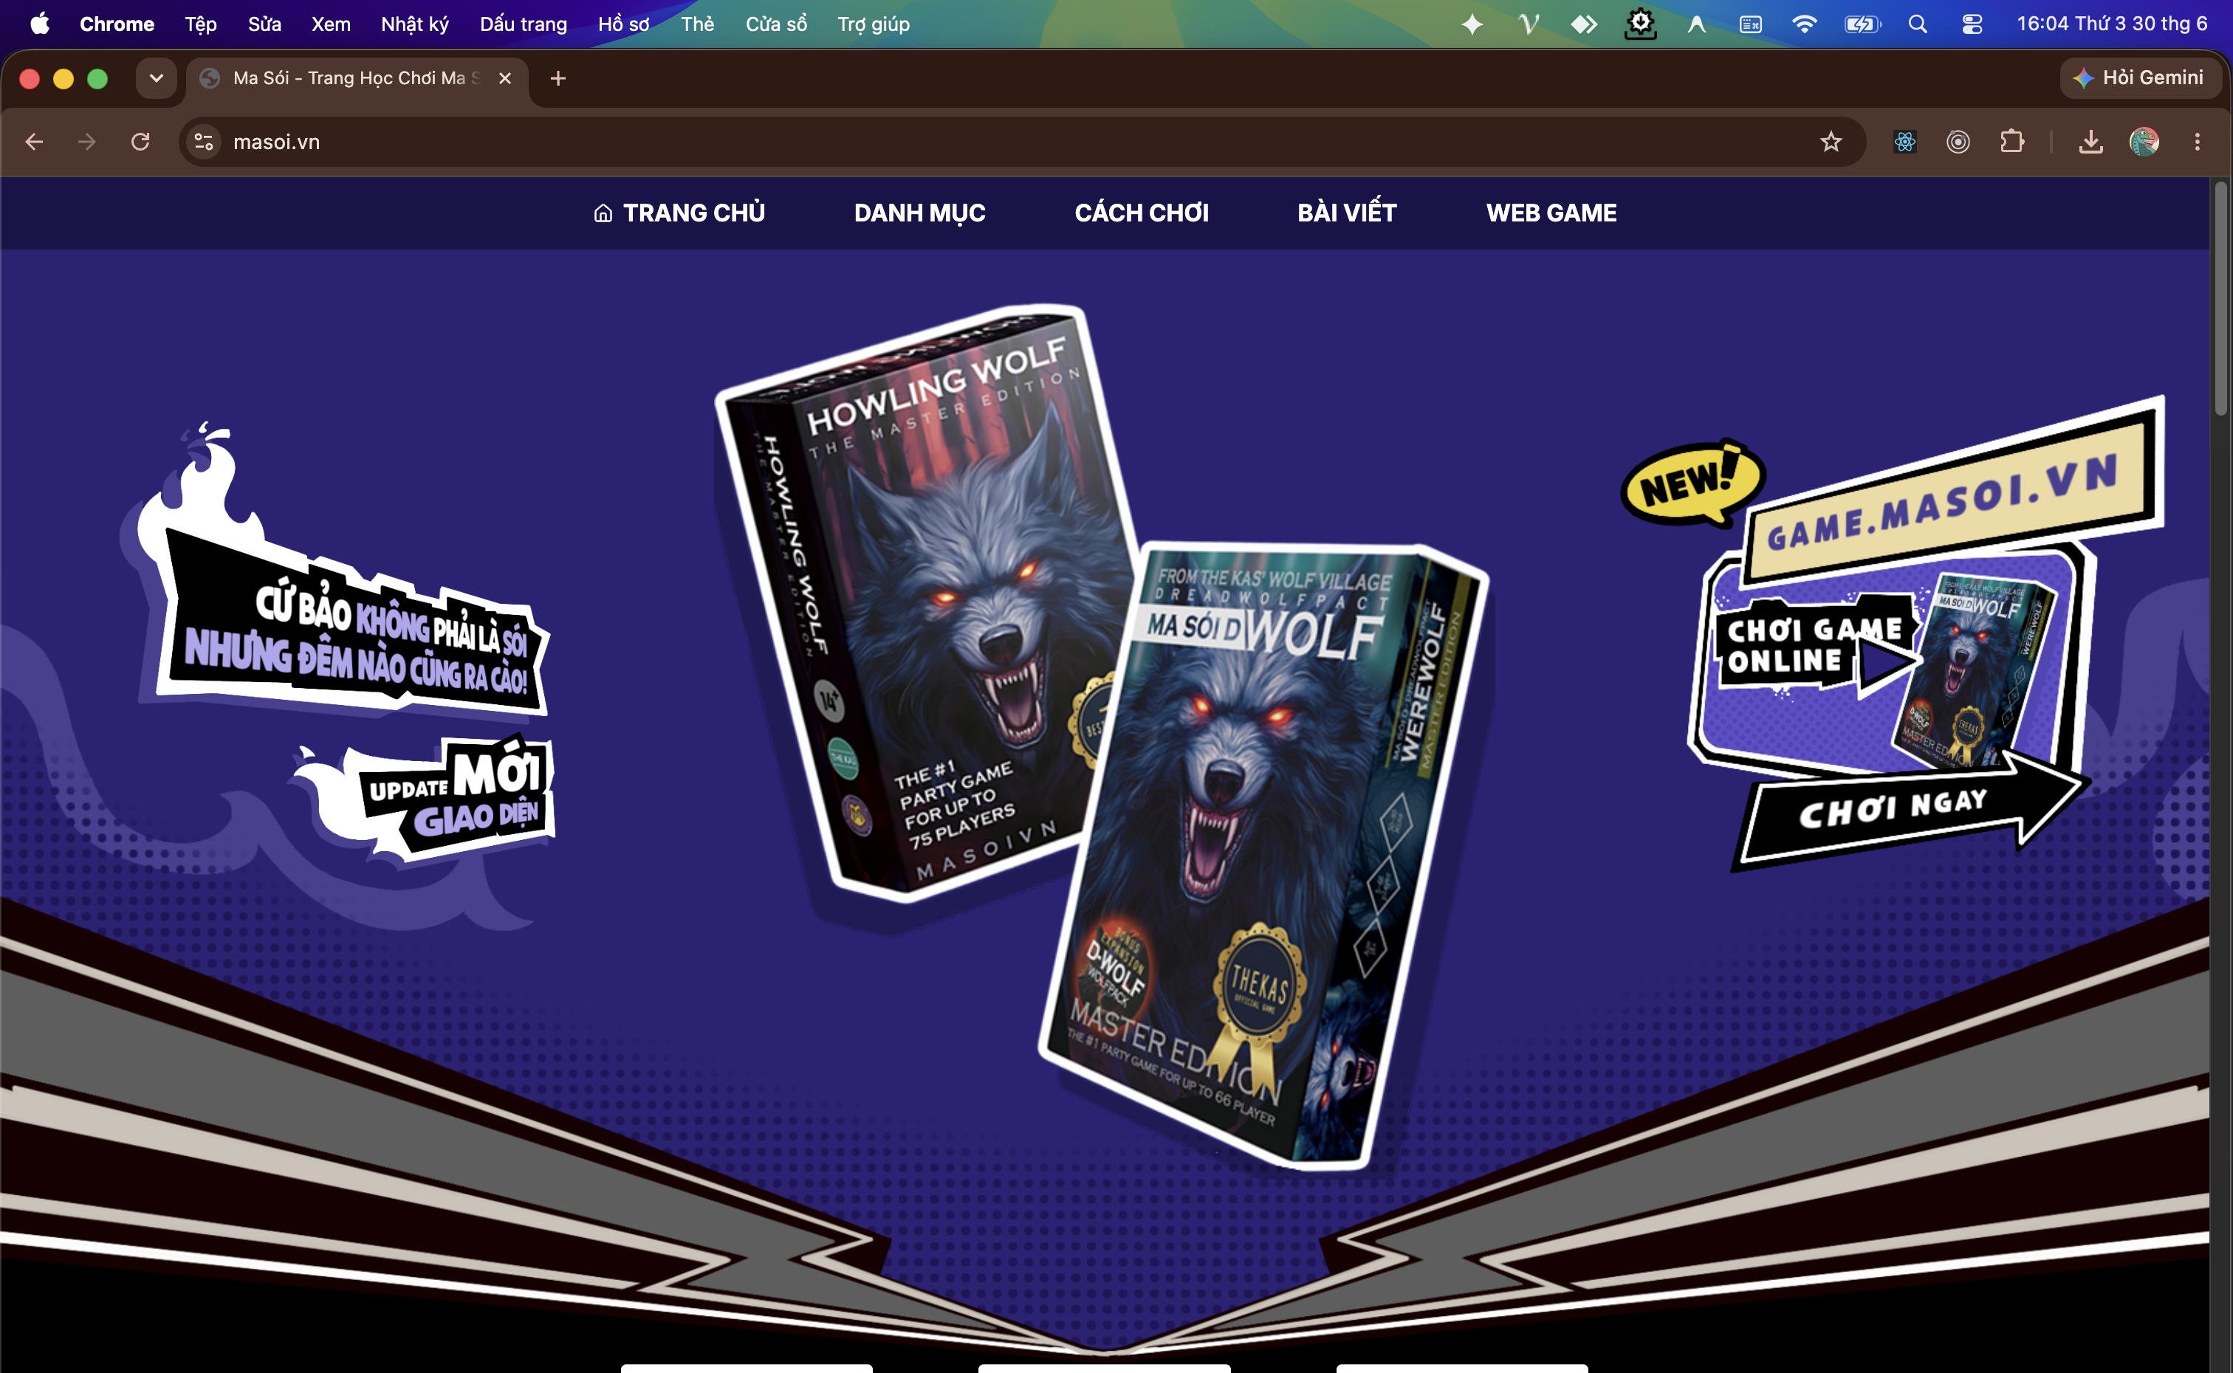The height and width of the screenshot is (1373, 2233).
Task: Open CÁCH CHƠI nav link
Action: click(1142, 213)
